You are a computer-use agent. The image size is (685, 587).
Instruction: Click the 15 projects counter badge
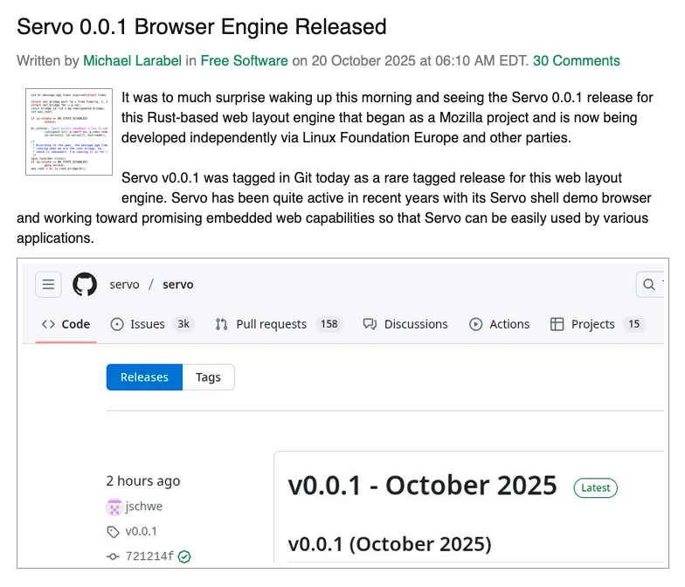coord(634,324)
